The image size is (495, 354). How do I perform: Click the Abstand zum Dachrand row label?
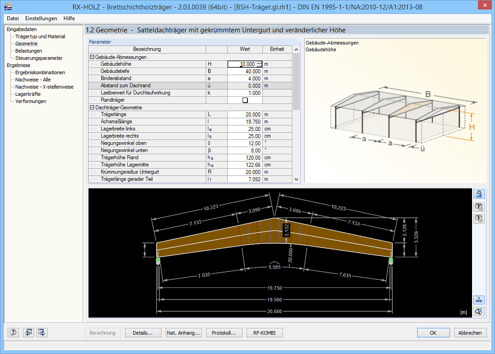pyautogui.click(x=126, y=86)
